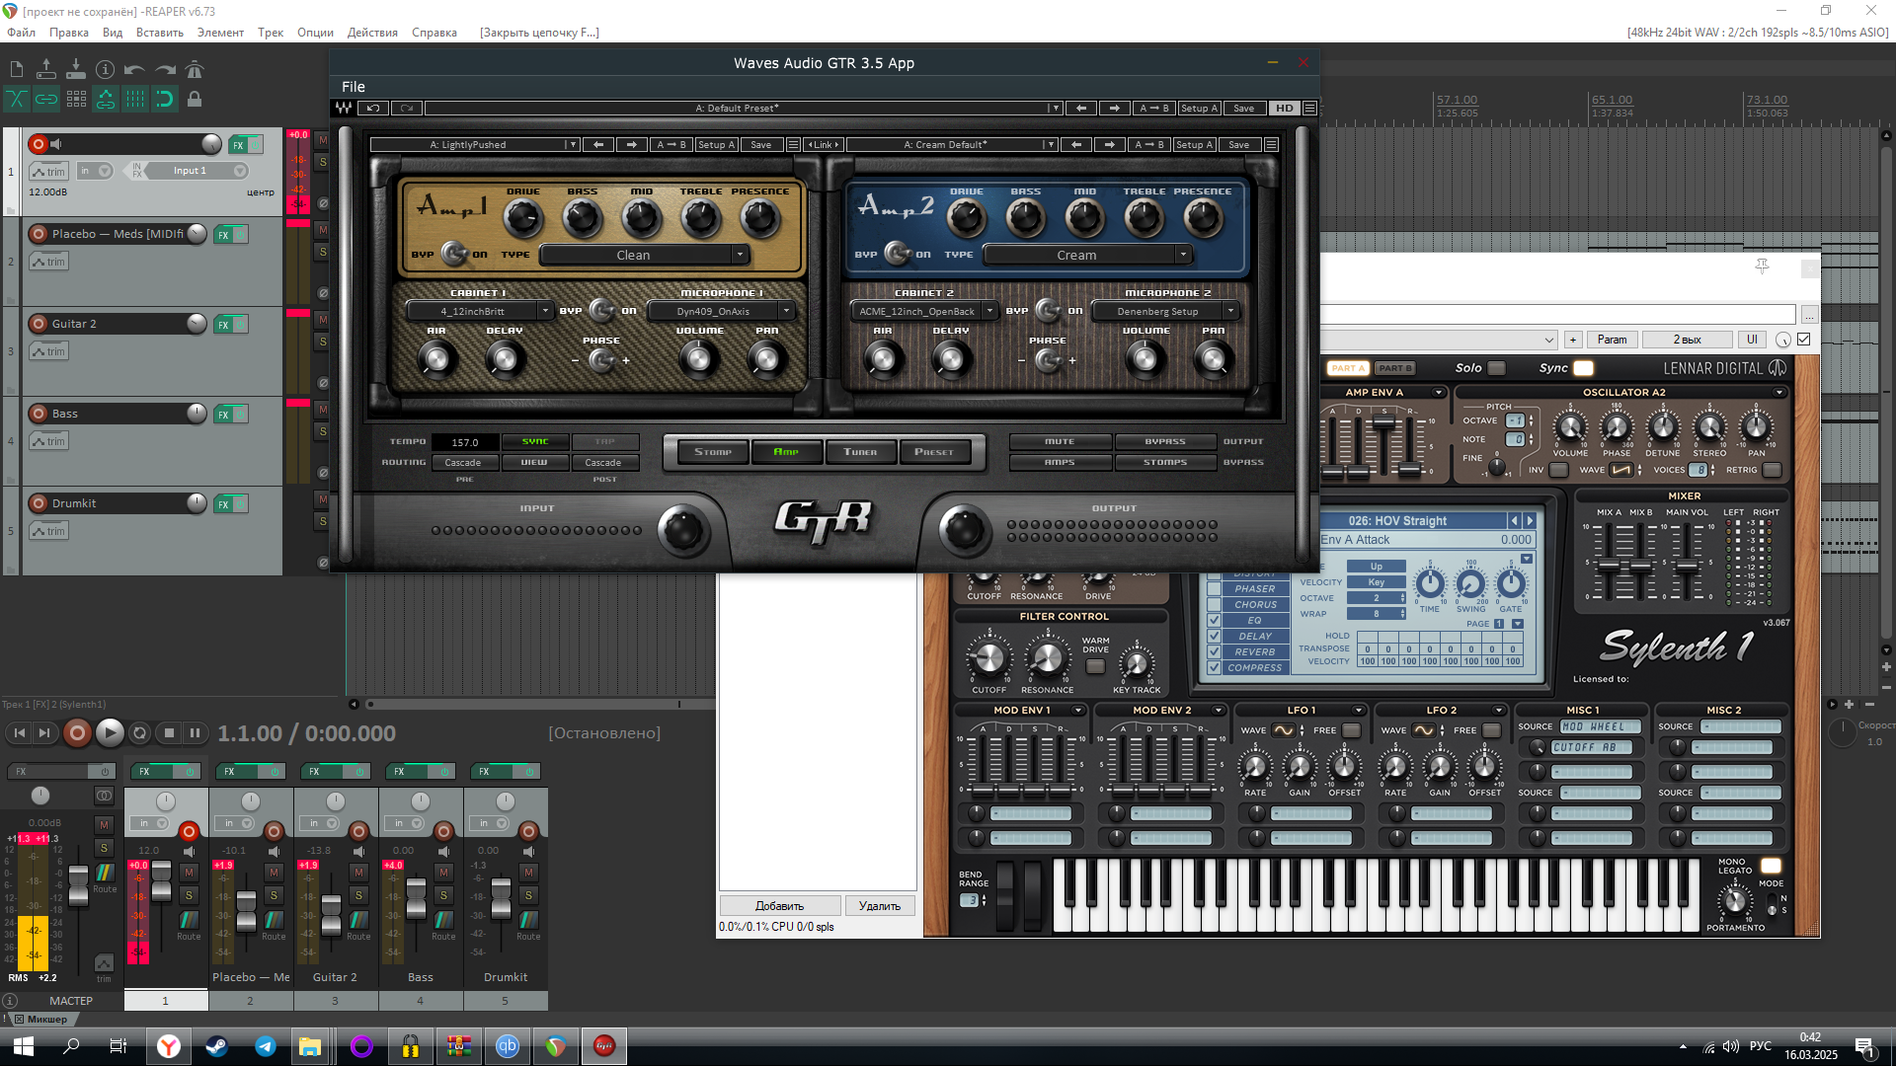Open Amp 1 TYPE dropdown showing Clean
This screenshot has width=1896, height=1066.
click(x=644, y=255)
